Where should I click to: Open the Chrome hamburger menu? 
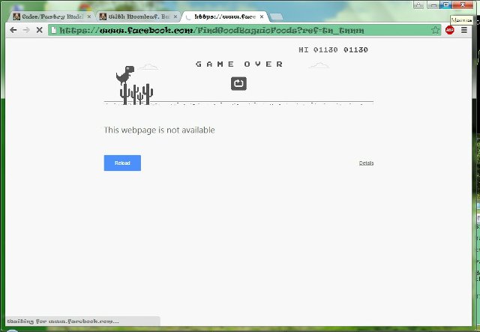click(464, 30)
